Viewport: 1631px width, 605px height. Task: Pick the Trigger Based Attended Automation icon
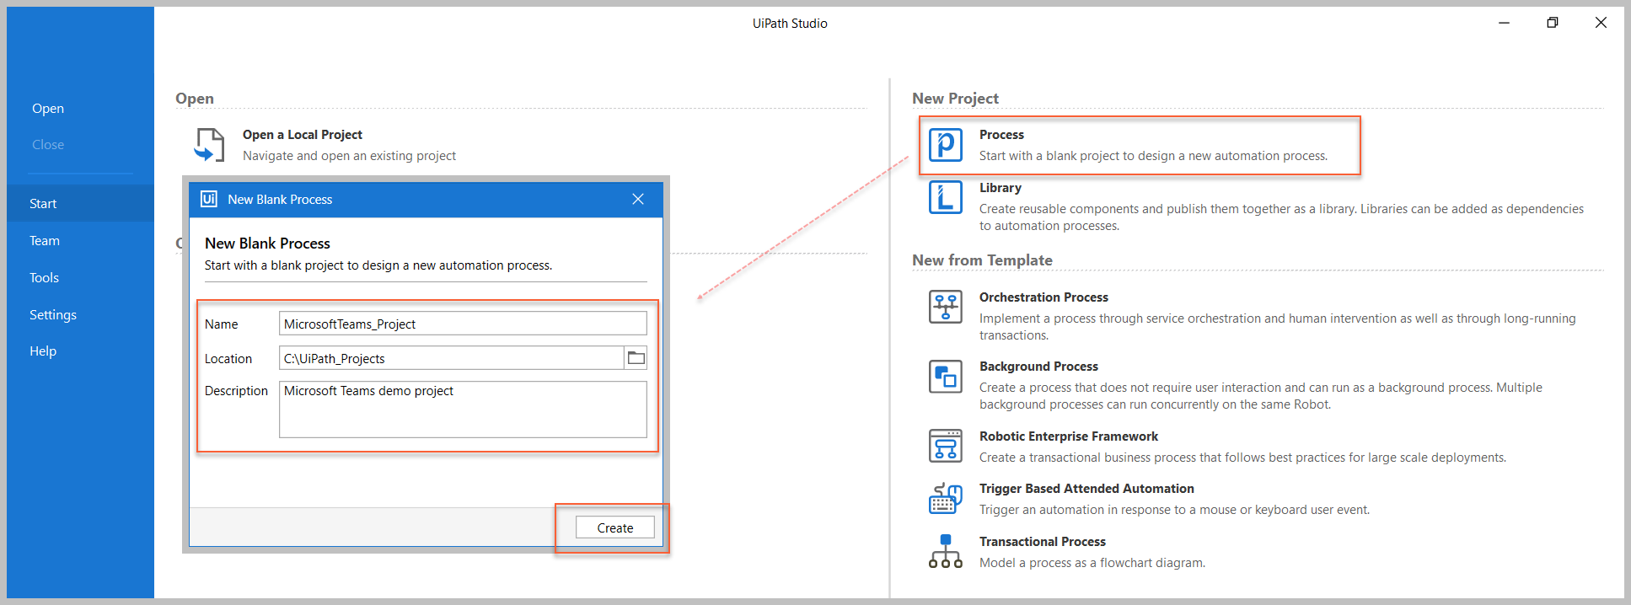click(x=945, y=498)
